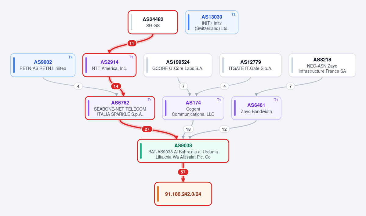This screenshot has height=216, width=366.
Task: Click the AS8218 NEO-ASN Zayo node
Action: point(322,65)
